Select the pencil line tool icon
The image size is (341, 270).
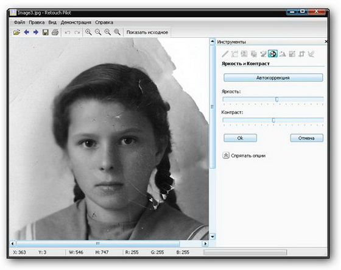(x=225, y=54)
